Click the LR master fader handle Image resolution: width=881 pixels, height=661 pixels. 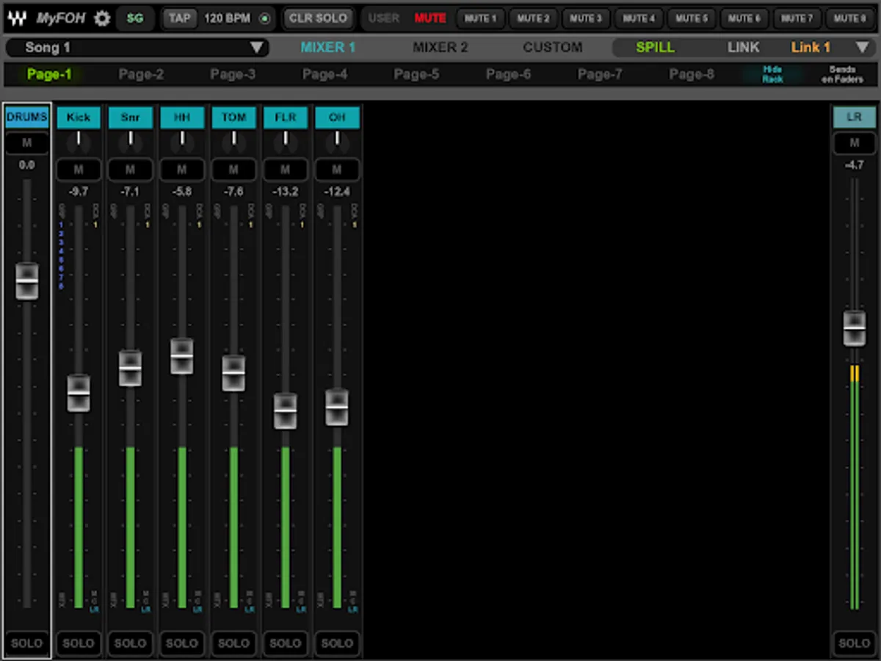pos(854,328)
